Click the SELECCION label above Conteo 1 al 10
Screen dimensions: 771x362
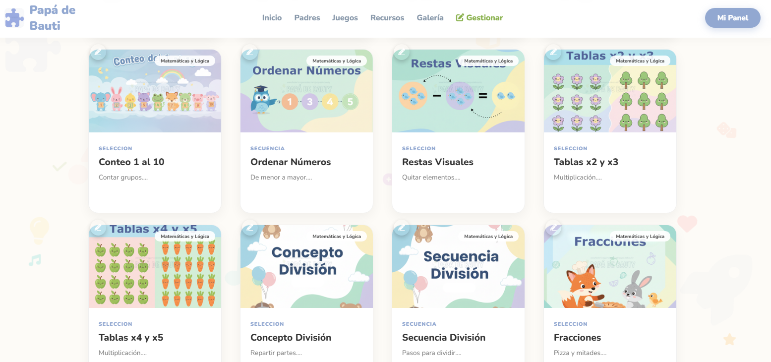tap(116, 148)
